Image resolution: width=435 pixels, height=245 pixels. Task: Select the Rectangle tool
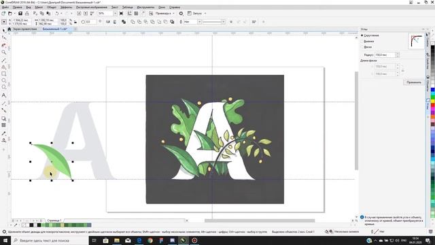[x=3, y=74]
